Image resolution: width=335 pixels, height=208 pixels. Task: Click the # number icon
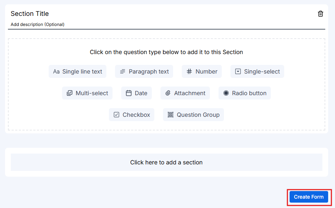[x=189, y=71]
